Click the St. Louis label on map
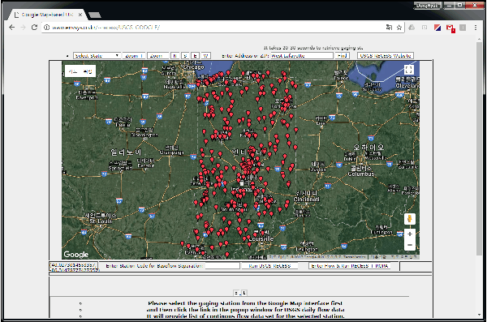Image resolution: width=487 pixels, height=322 pixels. [x=101, y=221]
